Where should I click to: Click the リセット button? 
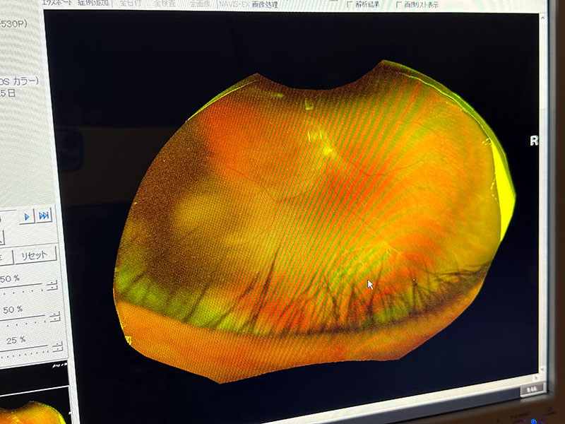tap(34, 255)
